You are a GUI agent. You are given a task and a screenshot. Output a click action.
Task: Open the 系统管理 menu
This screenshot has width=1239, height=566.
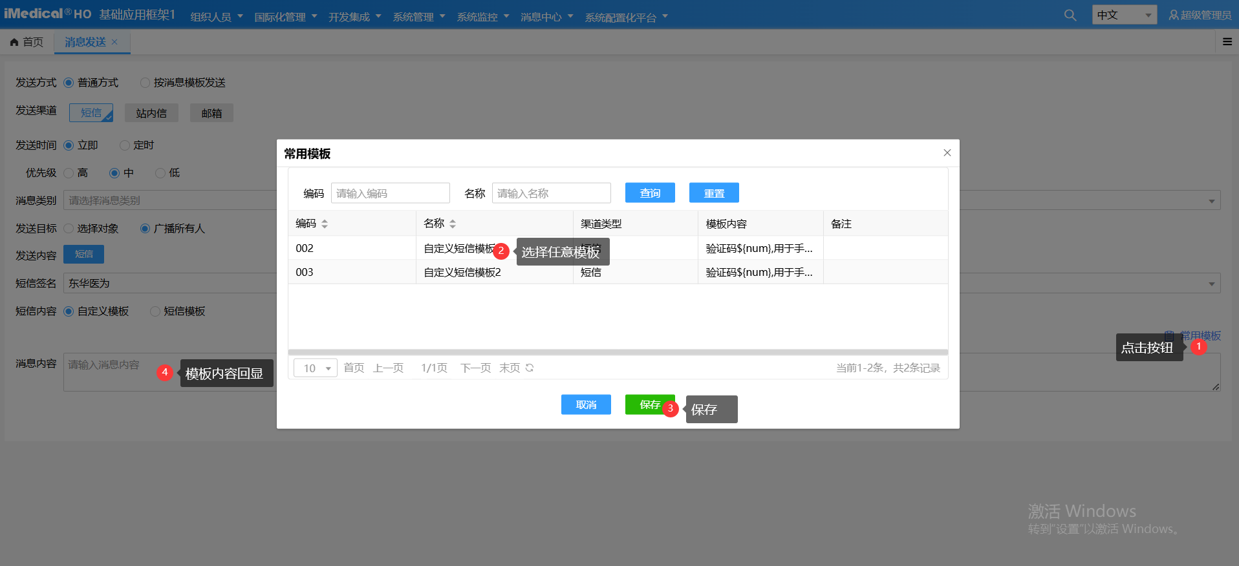point(418,17)
